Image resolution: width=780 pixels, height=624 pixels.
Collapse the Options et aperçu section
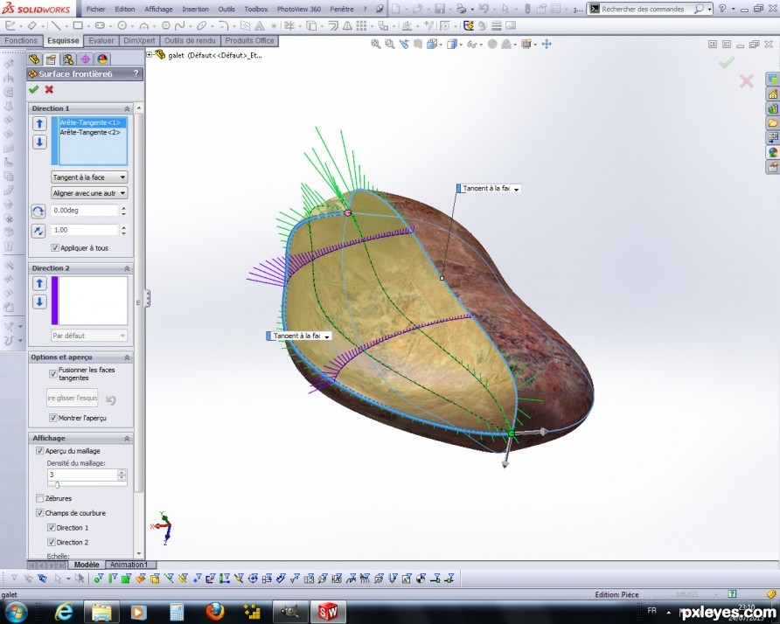tap(127, 357)
